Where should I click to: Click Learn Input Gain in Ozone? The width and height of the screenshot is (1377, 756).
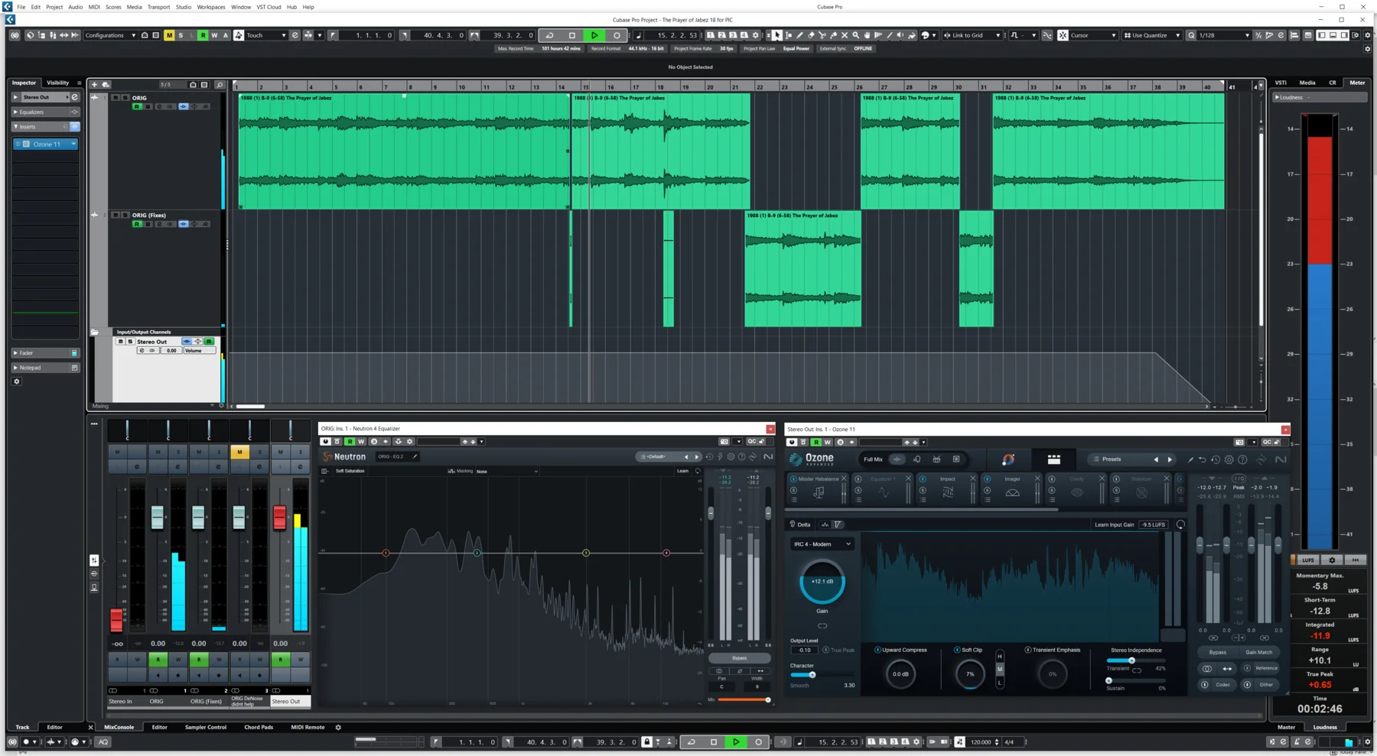click(x=1115, y=525)
